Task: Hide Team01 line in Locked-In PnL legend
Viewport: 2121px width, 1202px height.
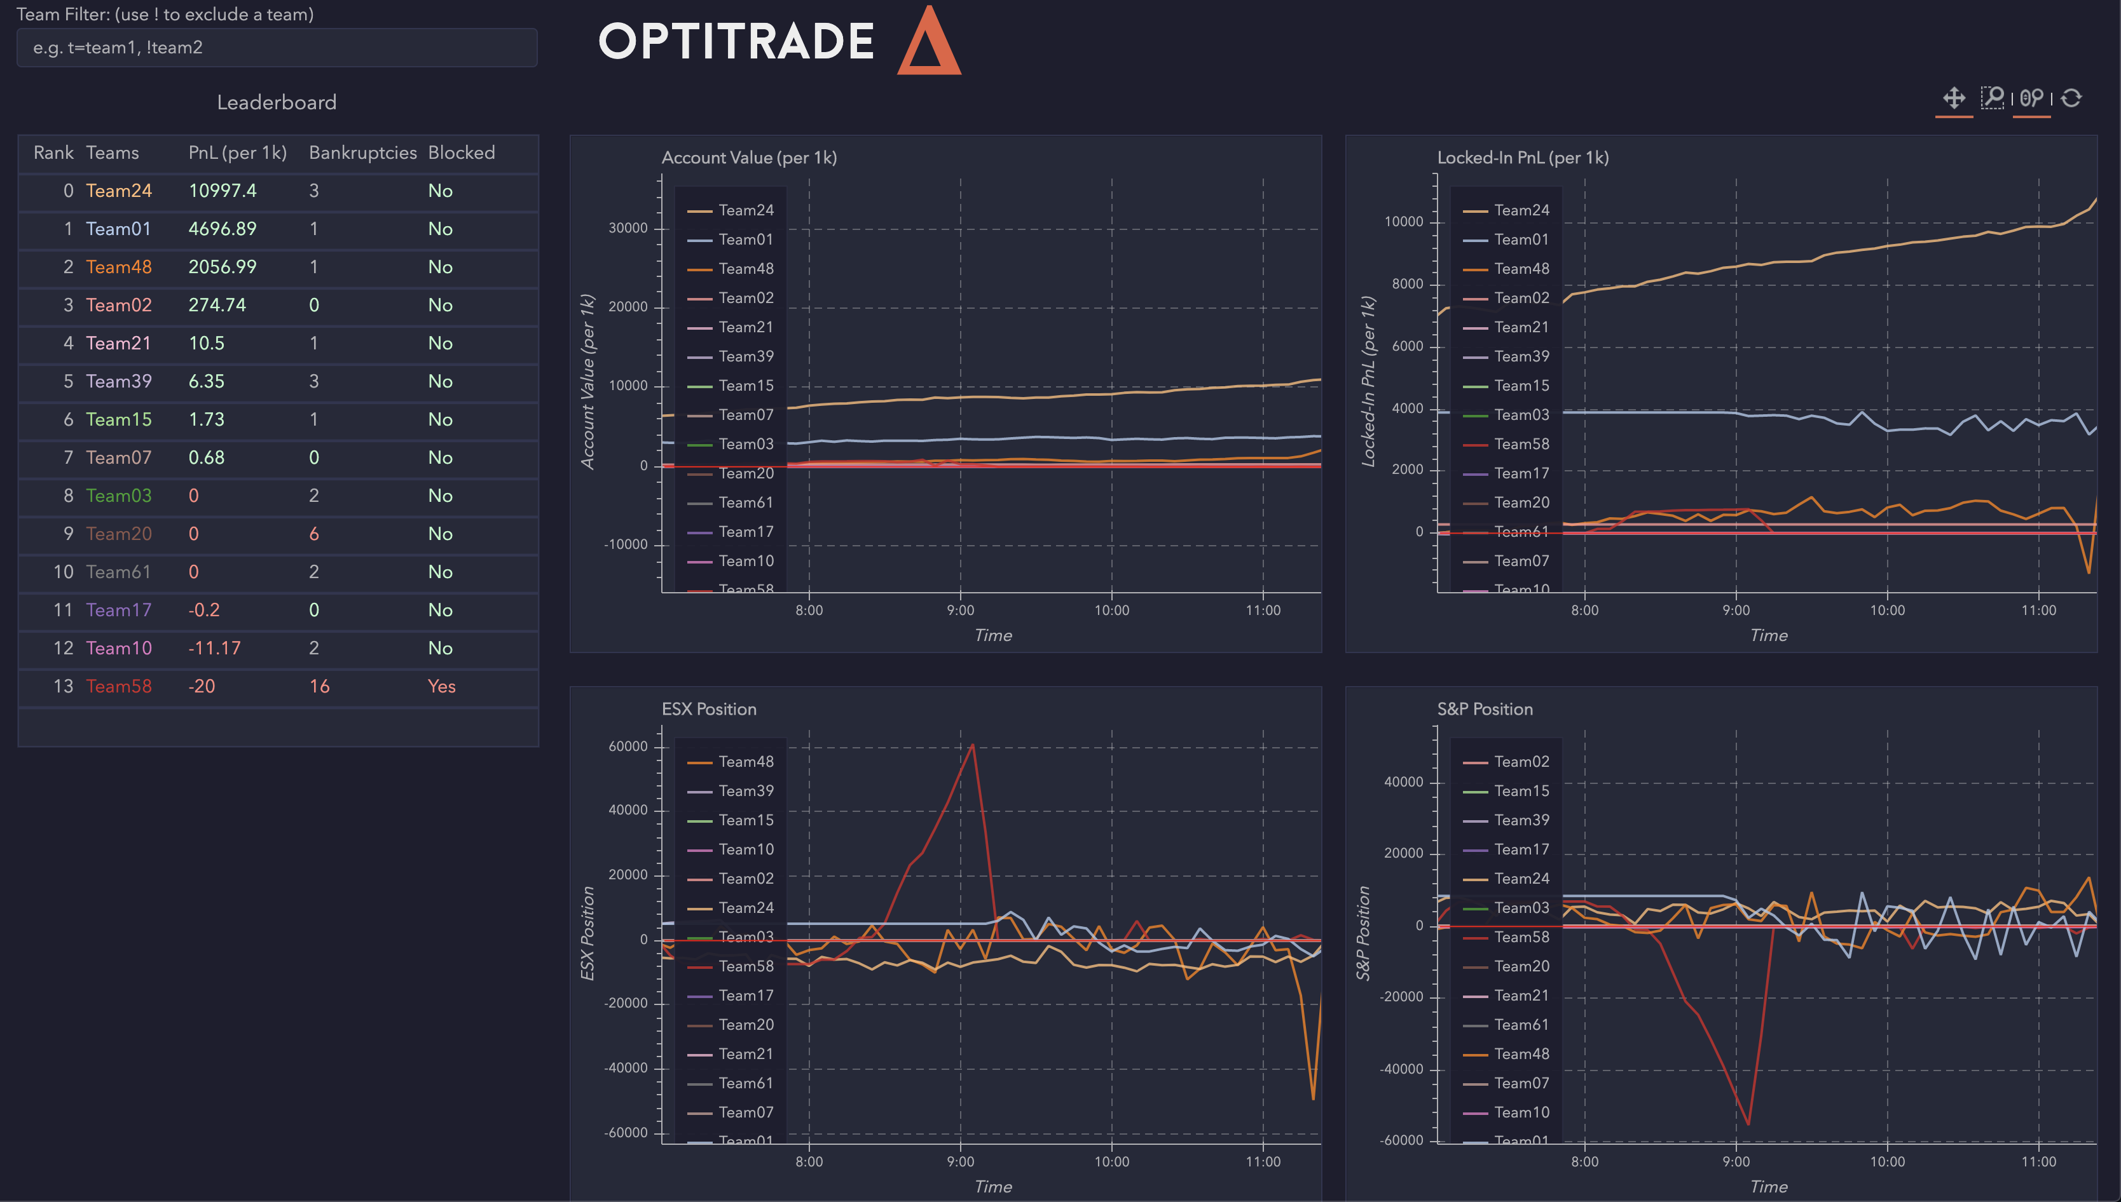Action: point(1521,240)
